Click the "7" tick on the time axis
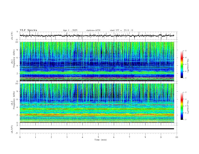Viewport: 199px width, 154px height. tap(130, 137)
